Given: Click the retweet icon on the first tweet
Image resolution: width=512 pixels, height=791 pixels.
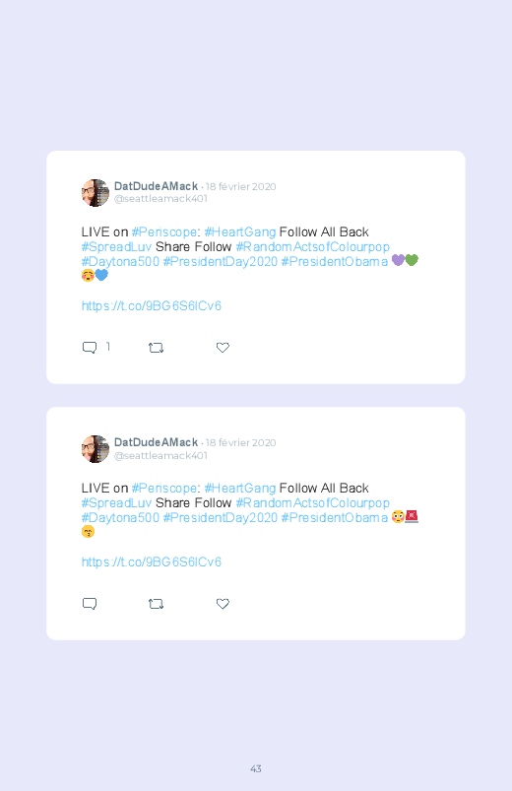Looking at the screenshot, I should [156, 348].
